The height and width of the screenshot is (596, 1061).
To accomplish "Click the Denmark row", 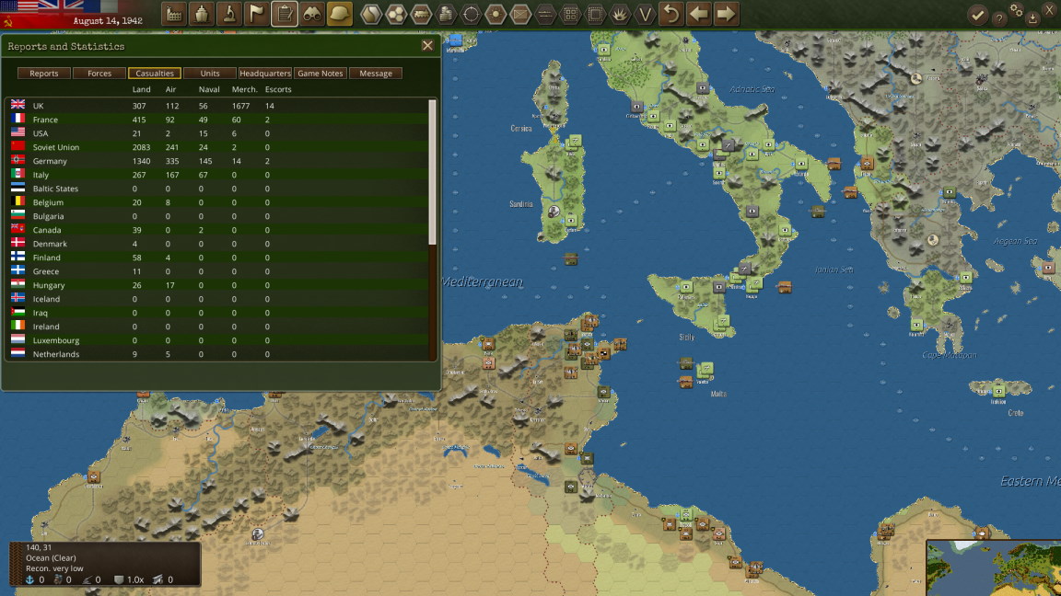I will click(x=216, y=244).
